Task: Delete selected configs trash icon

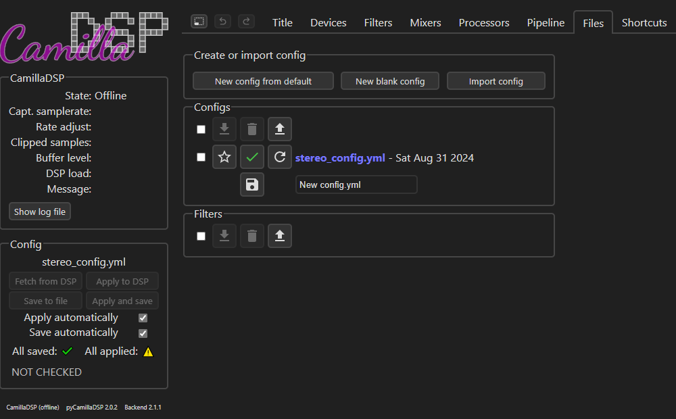Action: pos(251,129)
